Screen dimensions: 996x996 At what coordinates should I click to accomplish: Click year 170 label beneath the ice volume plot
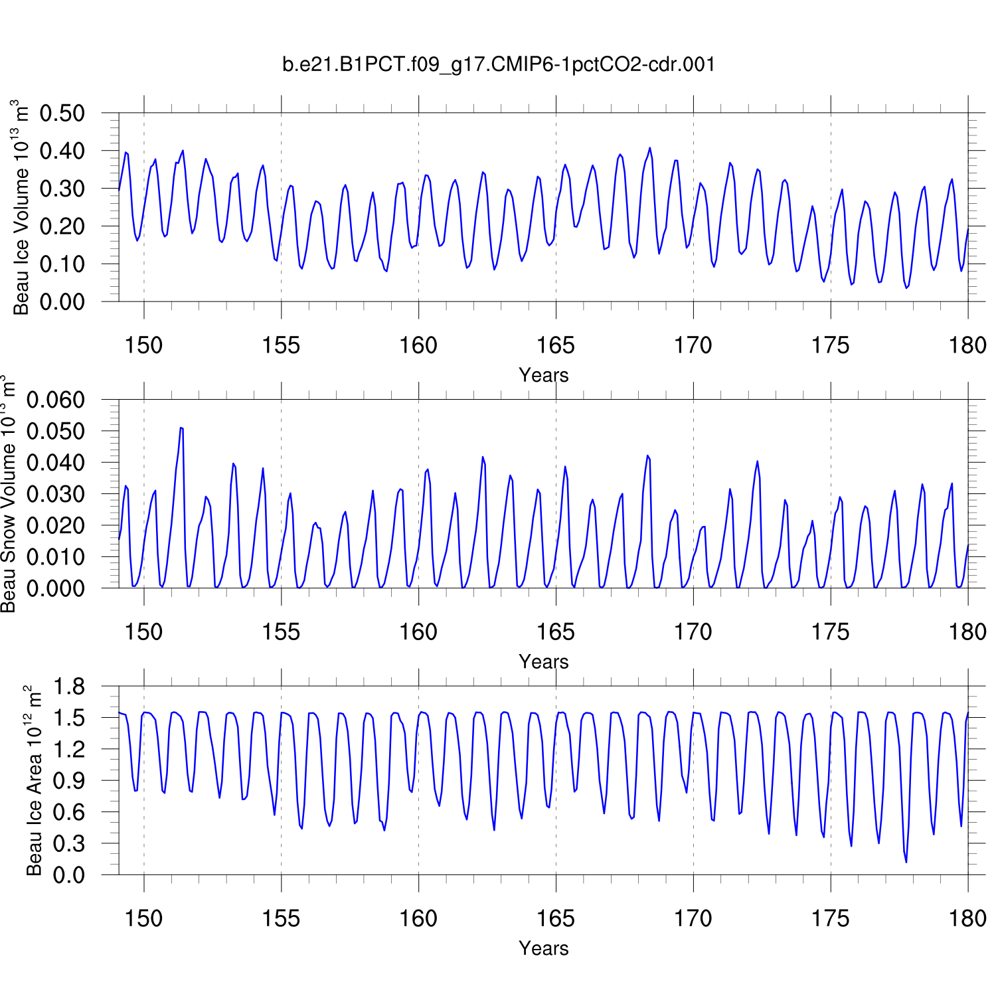[693, 345]
